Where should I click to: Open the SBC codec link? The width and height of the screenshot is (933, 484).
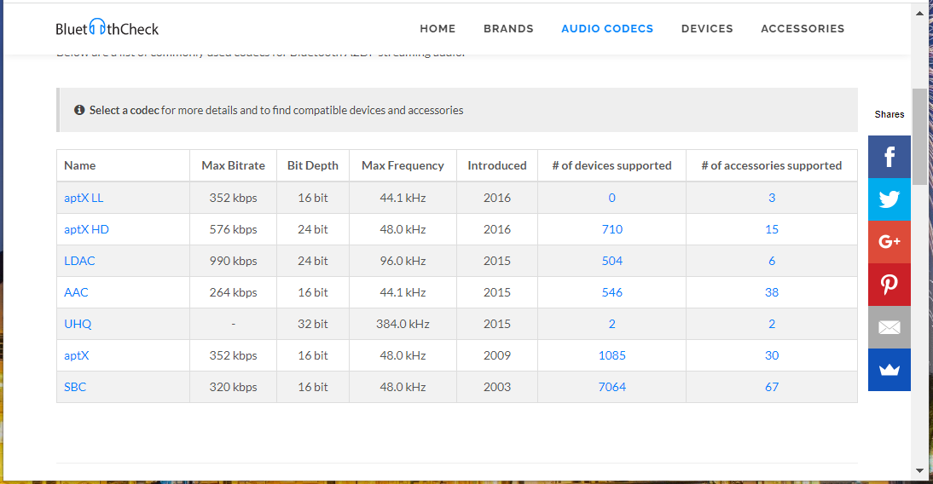[x=75, y=387]
